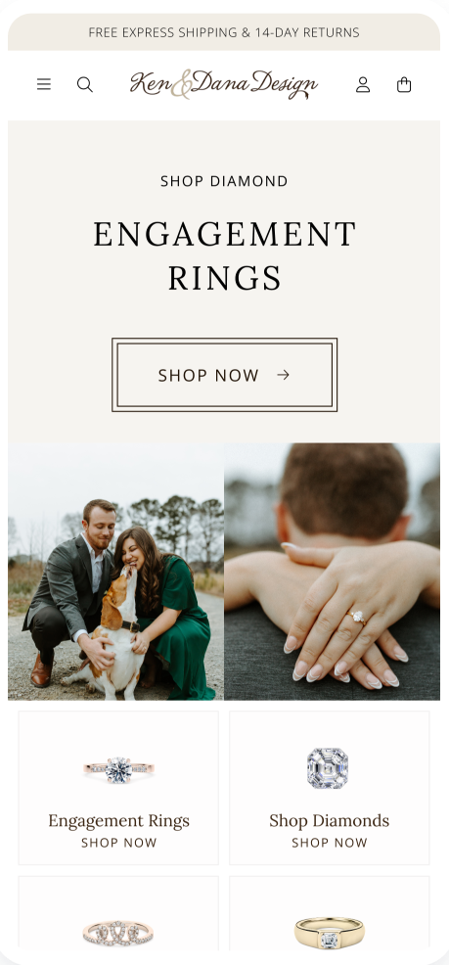Click the Shop Diamond subtitle text

pyautogui.click(x=224, y=181)
